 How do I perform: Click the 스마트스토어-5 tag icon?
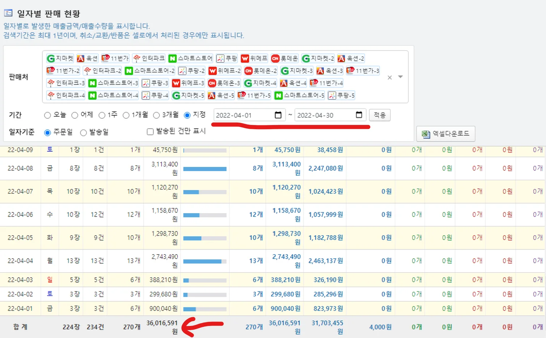pos(278,95)
